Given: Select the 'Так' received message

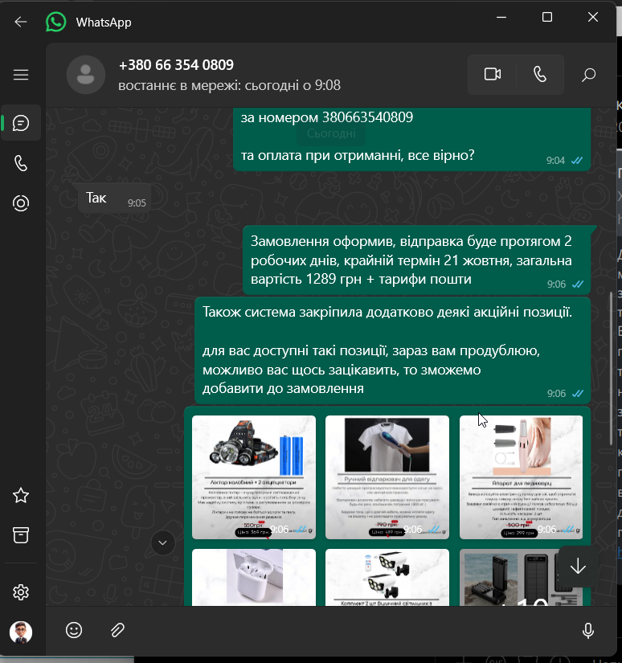Looking at the screenshot, I should 114,198.
